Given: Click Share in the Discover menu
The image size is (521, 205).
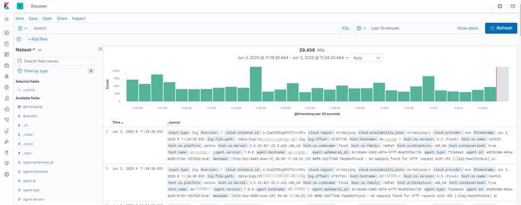Looking at the screenshot, I should [62, 19].
